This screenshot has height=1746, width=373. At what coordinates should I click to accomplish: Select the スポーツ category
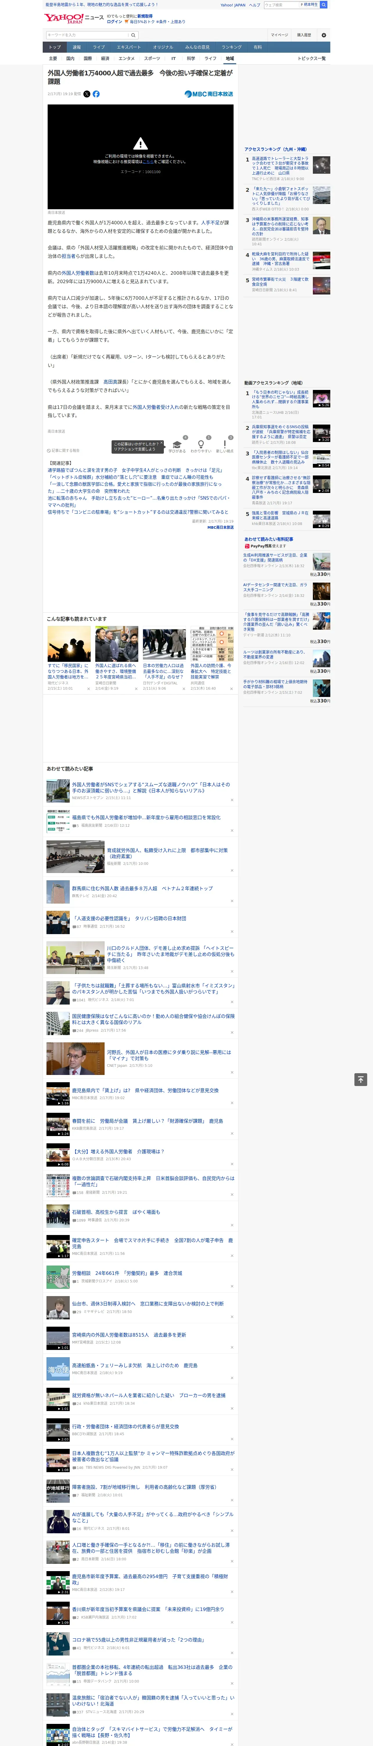152,58
